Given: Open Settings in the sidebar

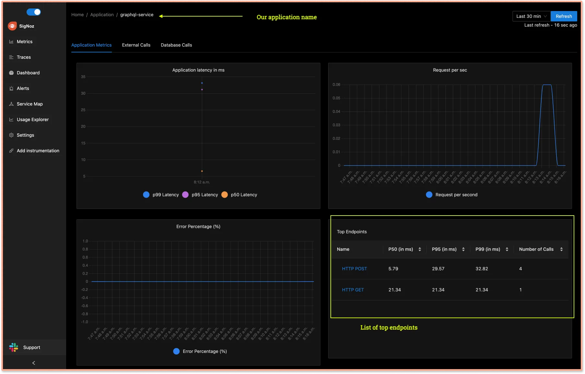Looking at the screenshot, I should coord(34,135).
